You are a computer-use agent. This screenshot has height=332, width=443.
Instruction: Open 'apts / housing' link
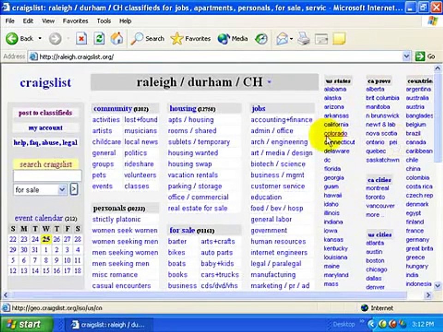click(x=191, y=120)
